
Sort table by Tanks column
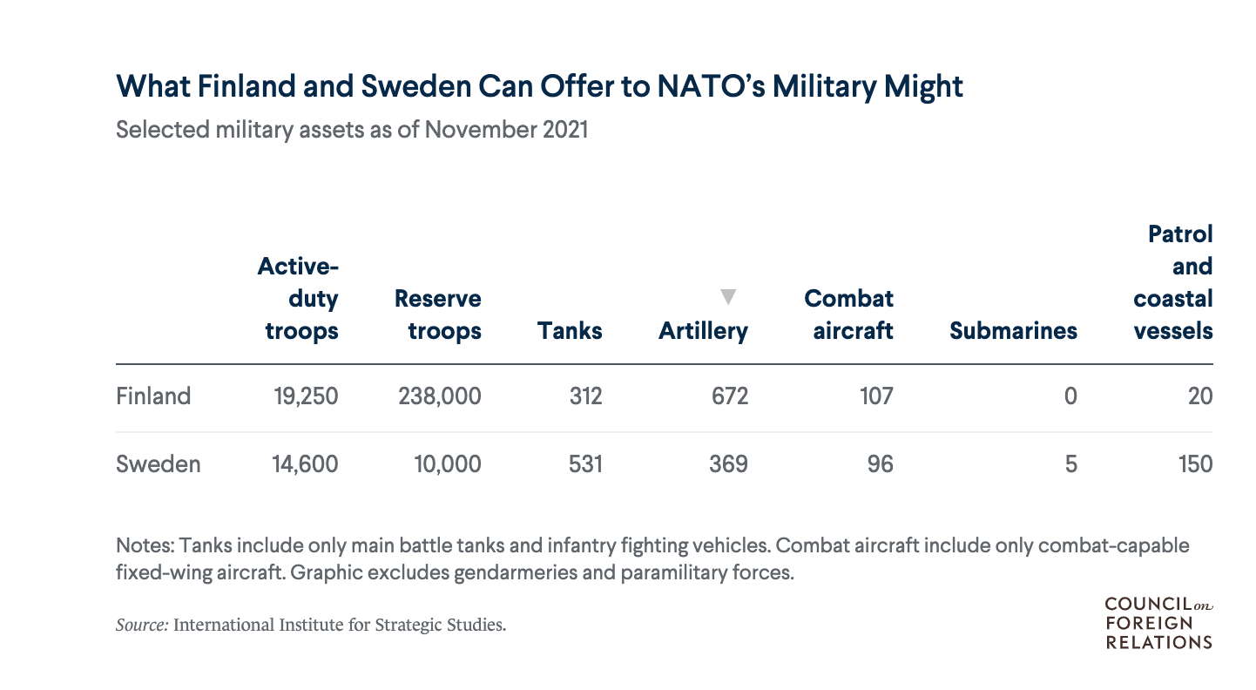pos(570,331)
